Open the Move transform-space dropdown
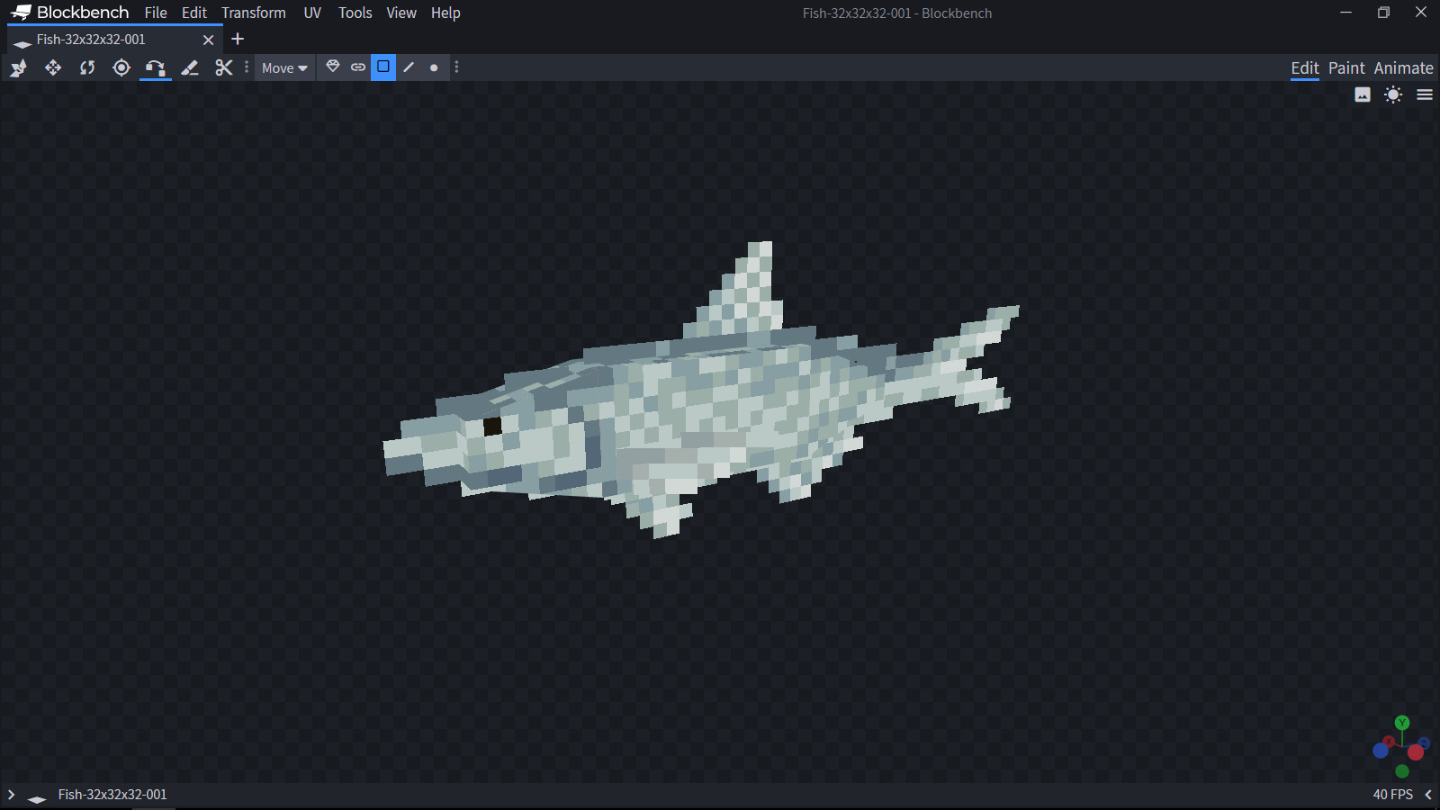The height and width of the screenshot is (810, 1440). [284, 67]
